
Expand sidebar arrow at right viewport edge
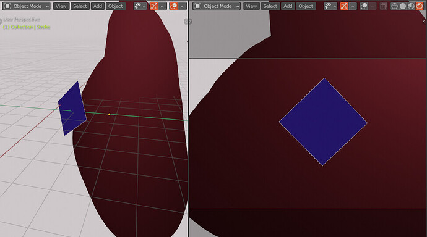coord(424,21)
